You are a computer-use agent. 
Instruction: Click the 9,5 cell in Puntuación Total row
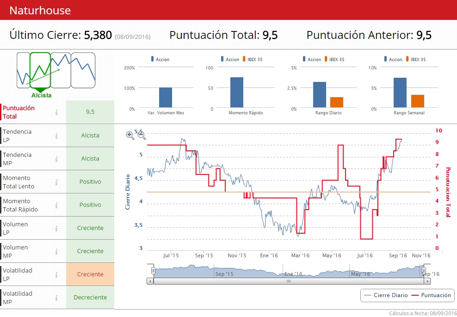pos(90,112)
